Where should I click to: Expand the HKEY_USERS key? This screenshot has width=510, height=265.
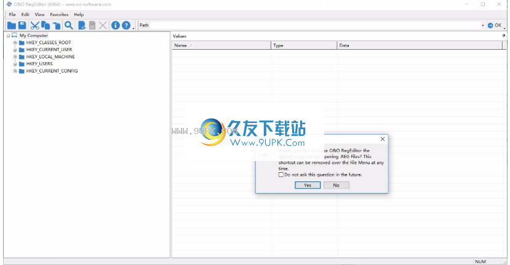[x=15, y=64]
